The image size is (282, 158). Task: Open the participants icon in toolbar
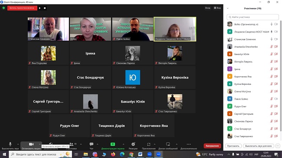pos(72,144)
